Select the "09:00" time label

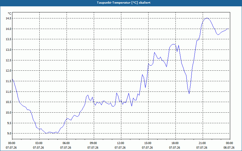click(93, 143)
